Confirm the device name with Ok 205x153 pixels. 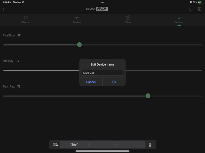point(114,82)
